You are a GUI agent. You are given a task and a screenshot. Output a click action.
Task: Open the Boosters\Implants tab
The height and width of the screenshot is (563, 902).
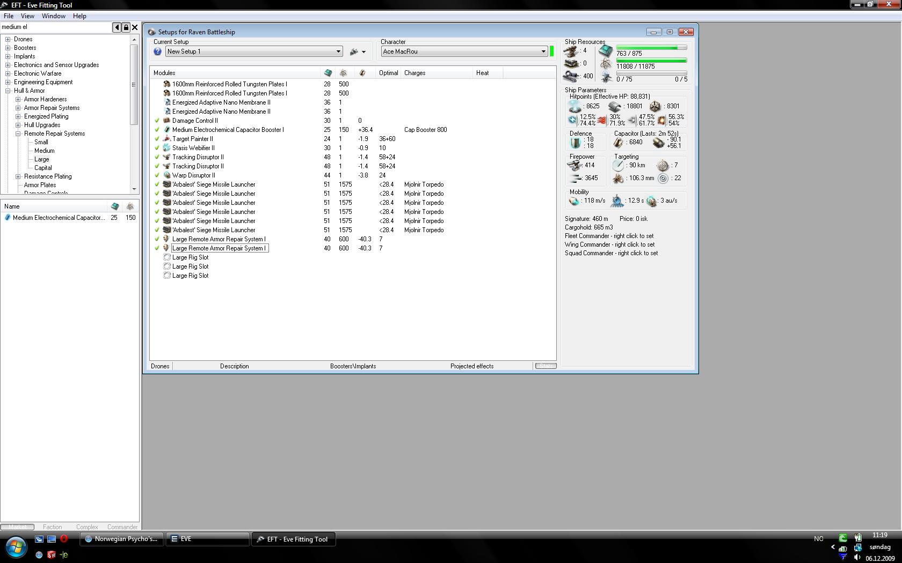pos(353,366)
